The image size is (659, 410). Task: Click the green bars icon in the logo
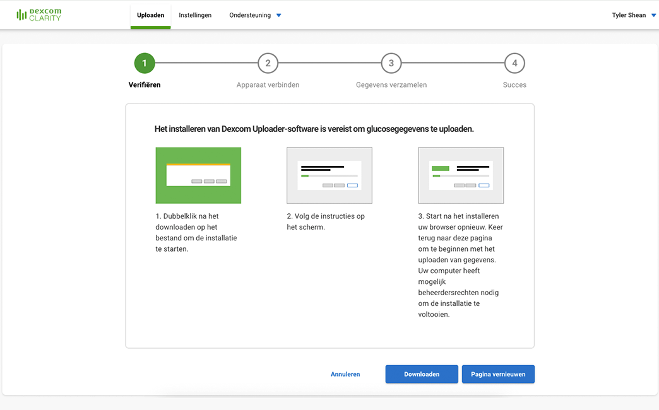pos(22,14)
